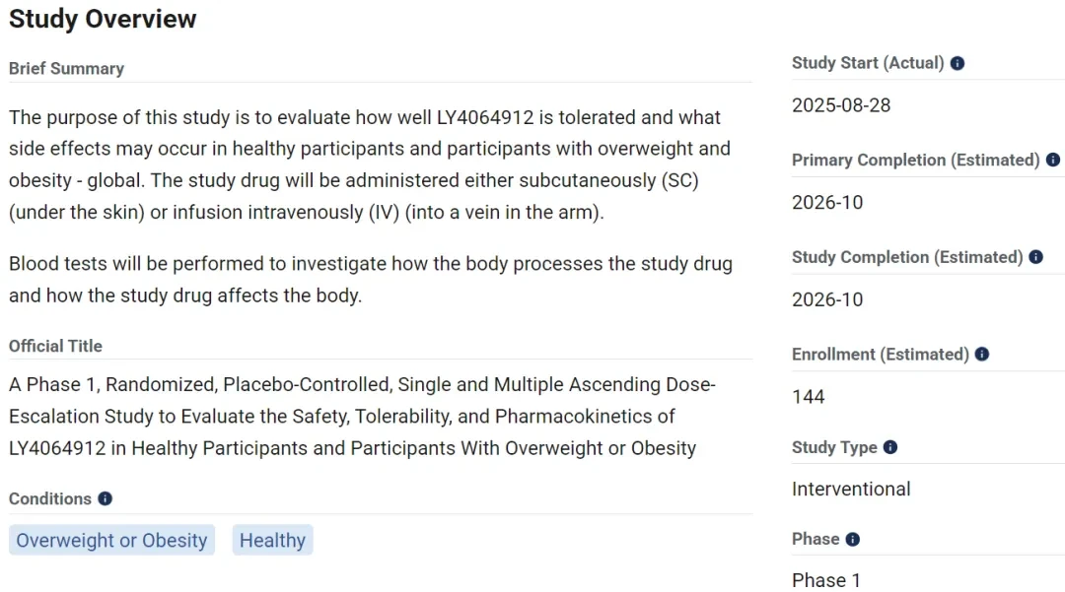Open the Primary Completion (Estimated) info icon
This screenshot has height=592, width=1065.
[1053, 160]
